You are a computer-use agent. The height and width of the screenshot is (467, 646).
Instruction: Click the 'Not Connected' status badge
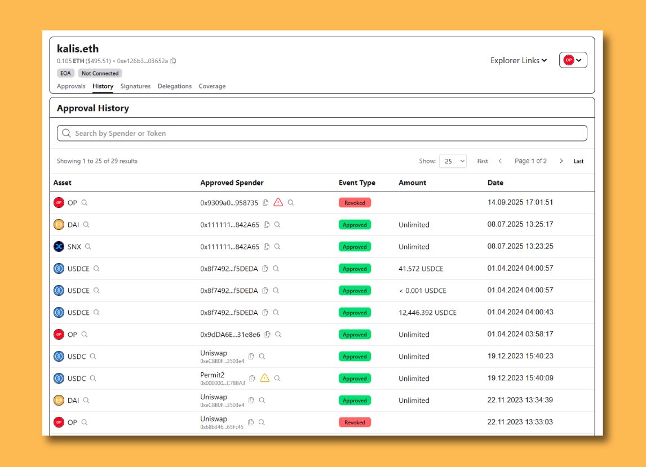(100, 73)
